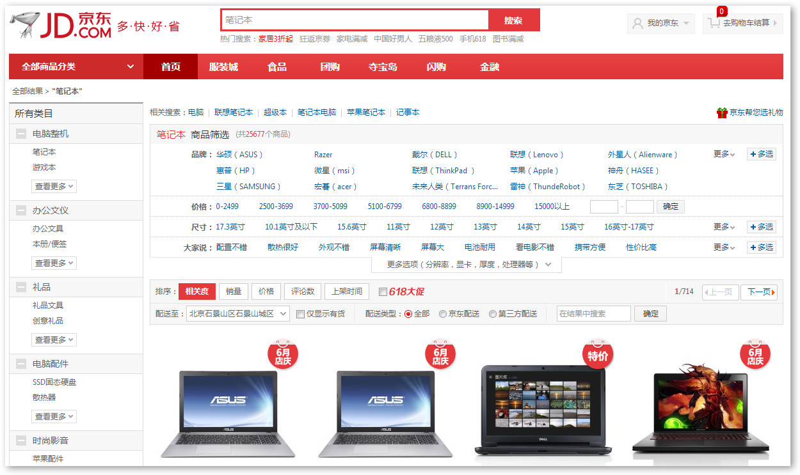Click 确定 button beside price range
The width and height of the screenshot is (800, 475).
click(671, 206)
